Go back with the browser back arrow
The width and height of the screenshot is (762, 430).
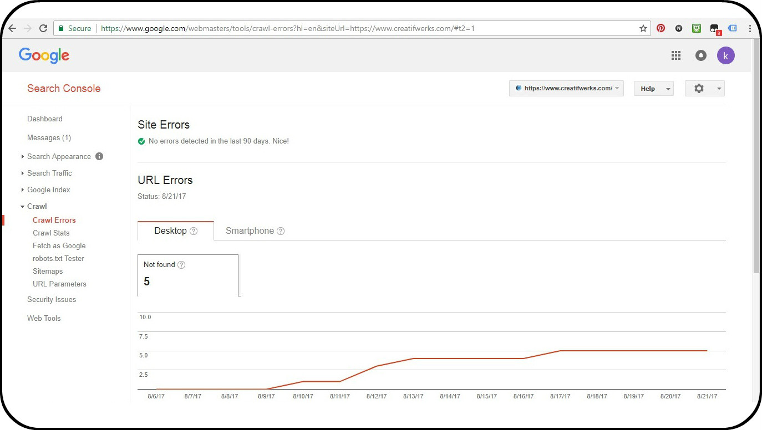12,28
